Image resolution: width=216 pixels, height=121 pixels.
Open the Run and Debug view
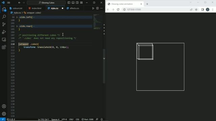click(4, 32)
